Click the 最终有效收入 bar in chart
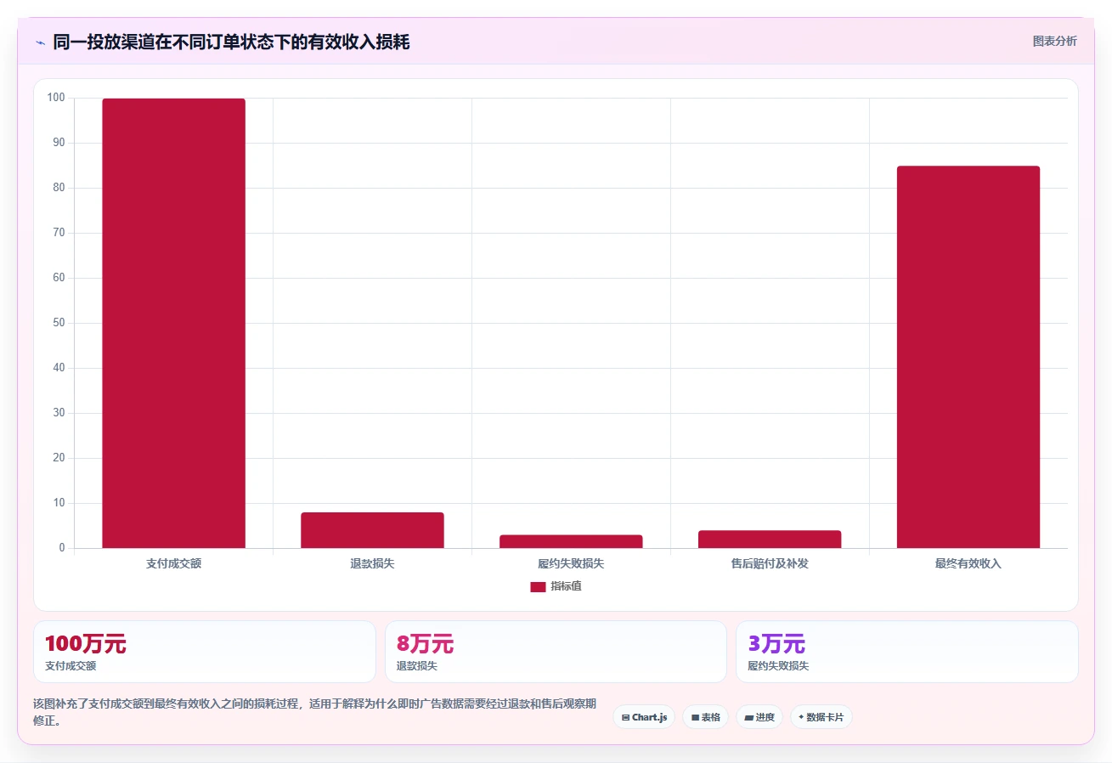The width and height of the screenshot is (1112, 763). coord(968,357)
